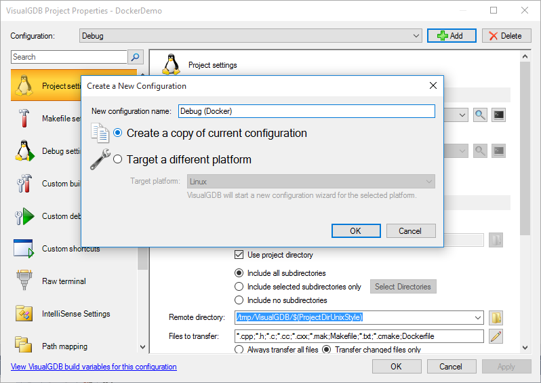Click settings panel scroll down arrow

pyautogui.click(x=525, y=348)
